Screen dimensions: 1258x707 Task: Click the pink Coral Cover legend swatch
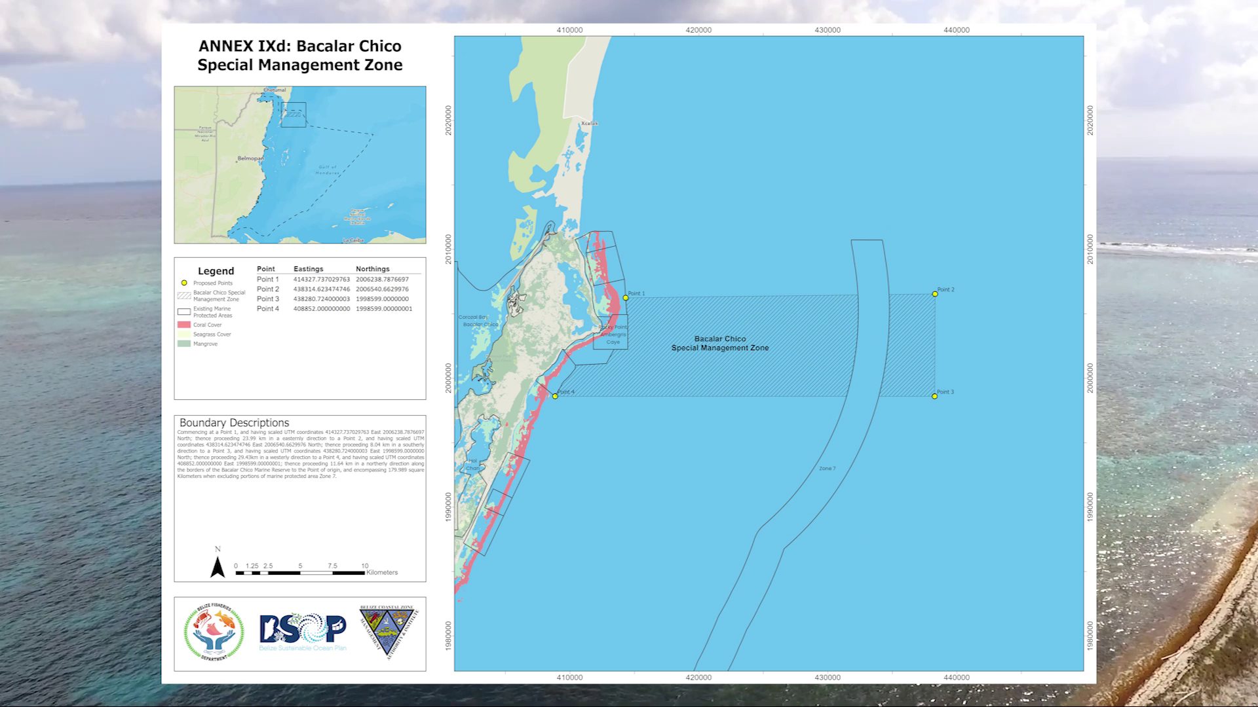tap(184, 325)
